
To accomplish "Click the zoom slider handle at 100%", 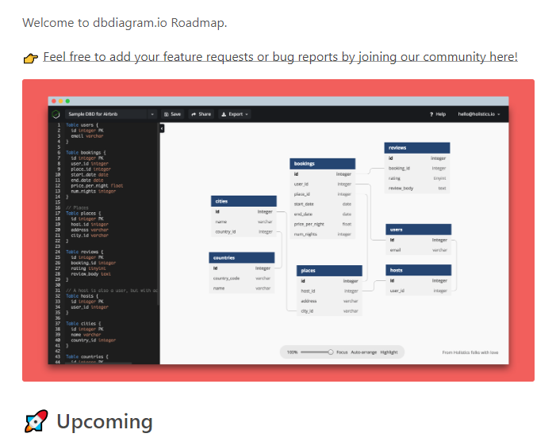I will [331, 352].
